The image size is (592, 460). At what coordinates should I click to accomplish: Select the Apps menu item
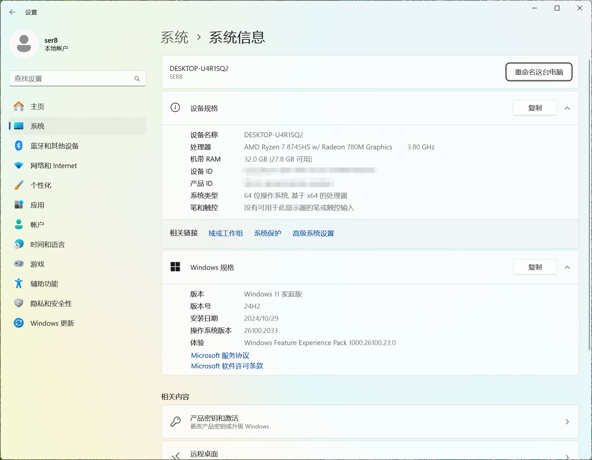[37, 205]
